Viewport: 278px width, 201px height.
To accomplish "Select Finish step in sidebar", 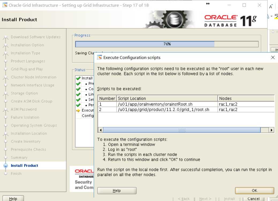I will click(16, 173).
